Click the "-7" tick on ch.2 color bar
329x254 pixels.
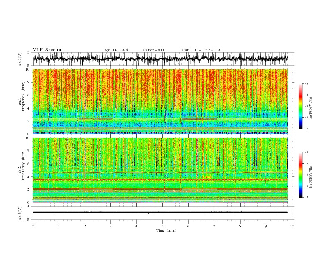coord(307,198)
